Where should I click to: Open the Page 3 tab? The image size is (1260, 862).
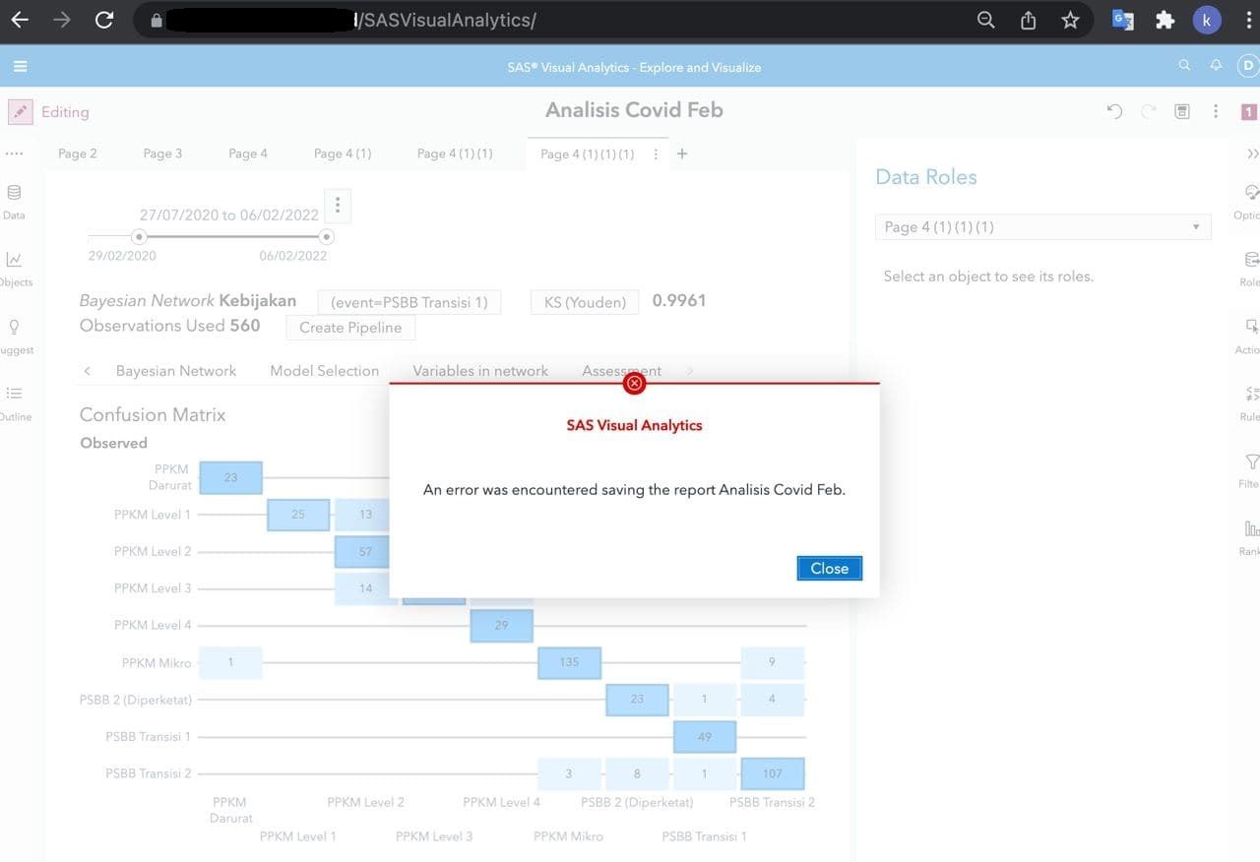pos(161,154)
